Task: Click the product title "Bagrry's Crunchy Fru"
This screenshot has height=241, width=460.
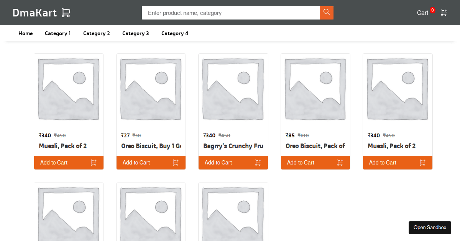Action: point(233,146)
